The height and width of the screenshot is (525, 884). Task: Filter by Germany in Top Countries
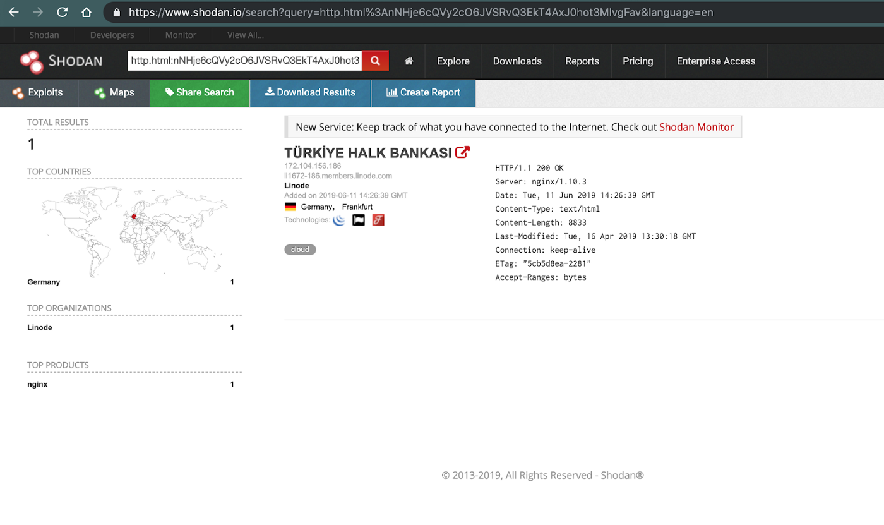pos(44,282)
